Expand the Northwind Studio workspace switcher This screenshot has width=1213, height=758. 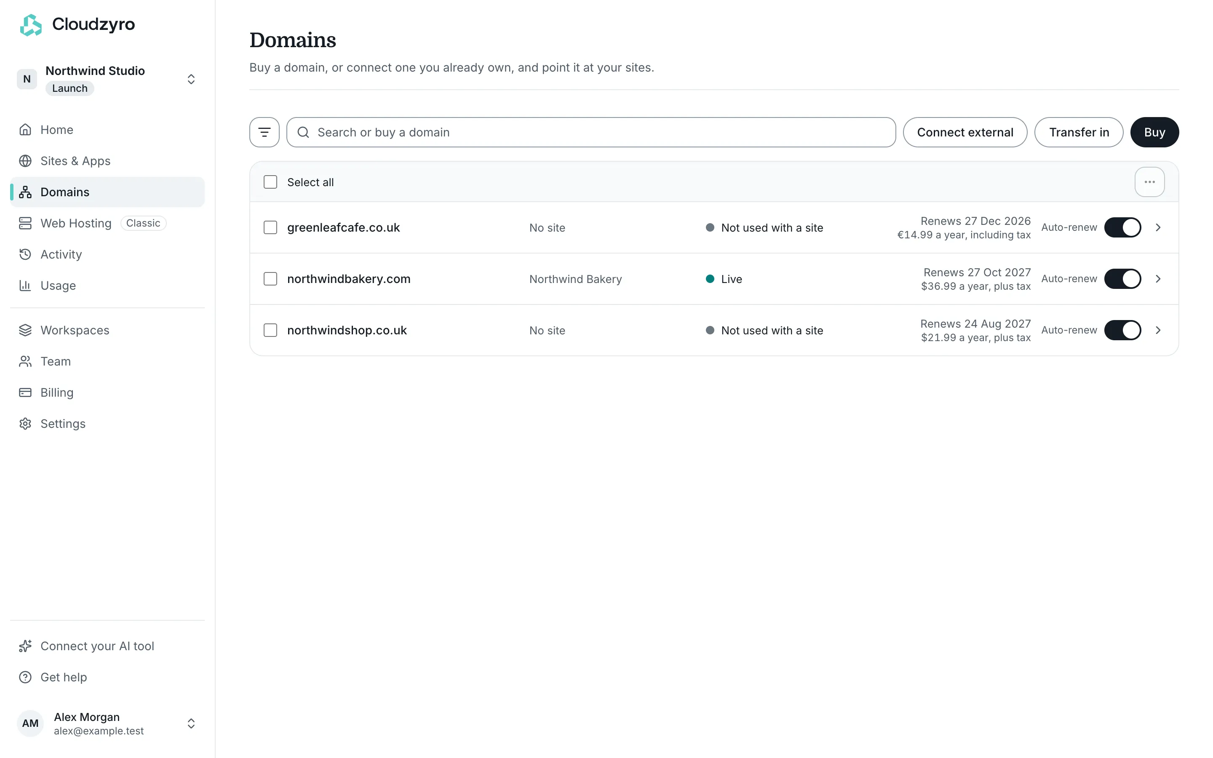191,79
